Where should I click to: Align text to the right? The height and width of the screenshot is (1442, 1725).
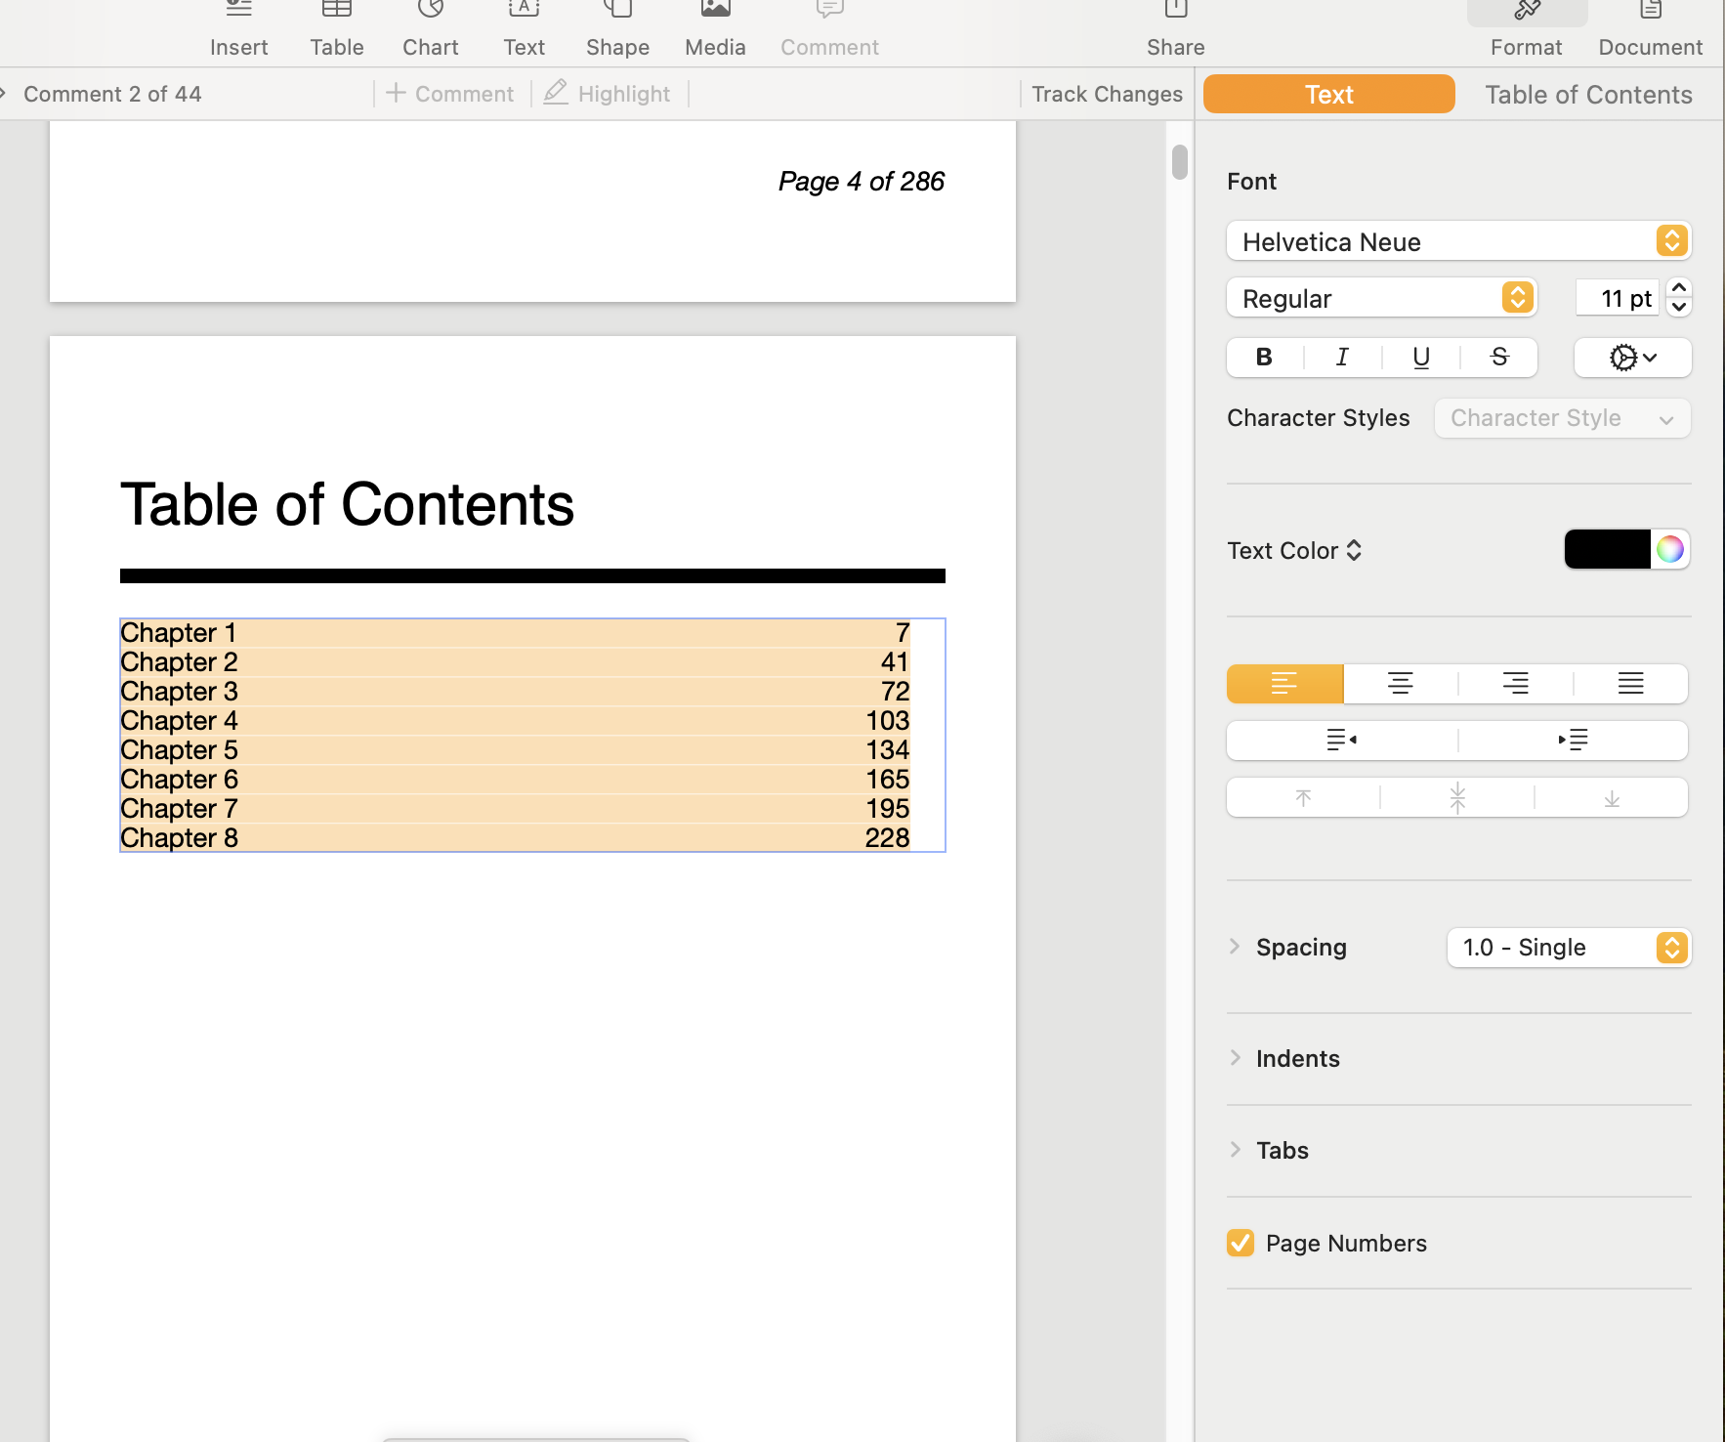coord(1516,684)
